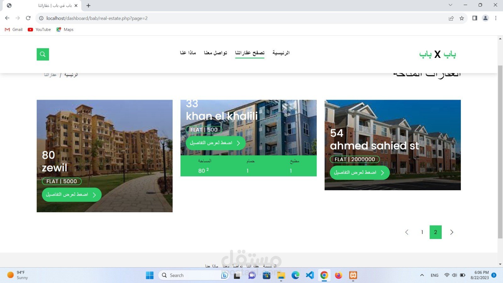This screenshot has height=283, width=503.
Task: Open the YouTube bookmark
Action: coord(39,30)
